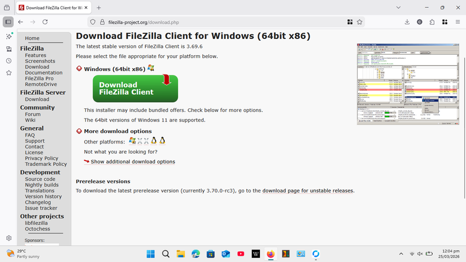Open the Windows Start menu
Screen dimensions: 466x262
pos(151,254)
